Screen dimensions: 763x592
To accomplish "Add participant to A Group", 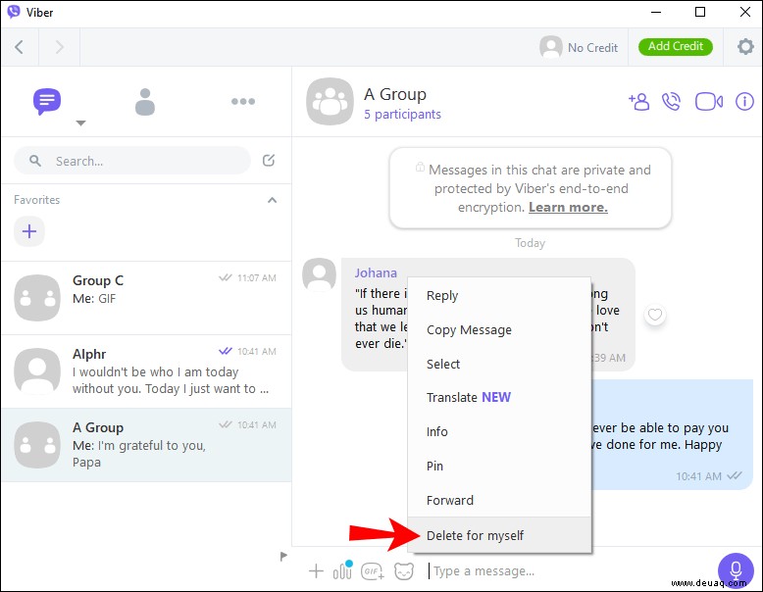I will click(638, 102).
